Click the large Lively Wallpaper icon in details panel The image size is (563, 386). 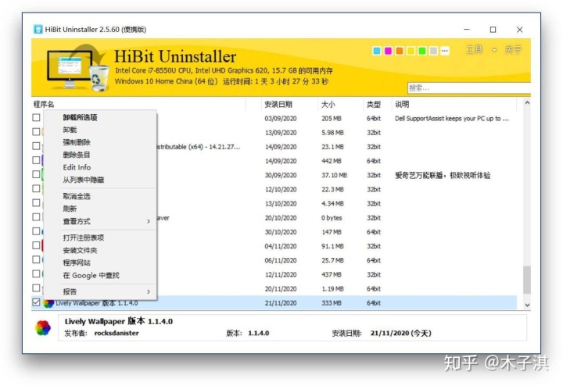point(43,328)
